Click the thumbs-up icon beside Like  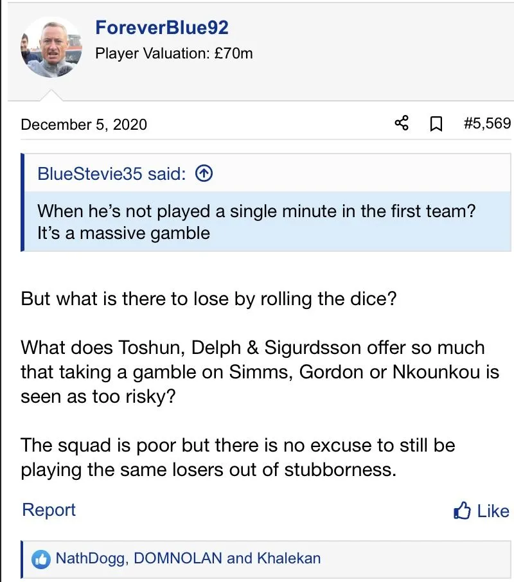tap(463, 511)
